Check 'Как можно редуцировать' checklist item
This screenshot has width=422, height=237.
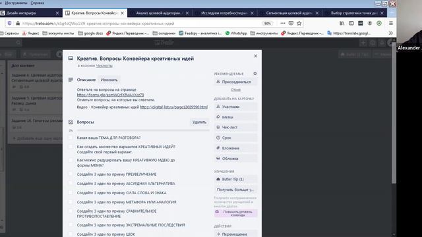(71, 160)
